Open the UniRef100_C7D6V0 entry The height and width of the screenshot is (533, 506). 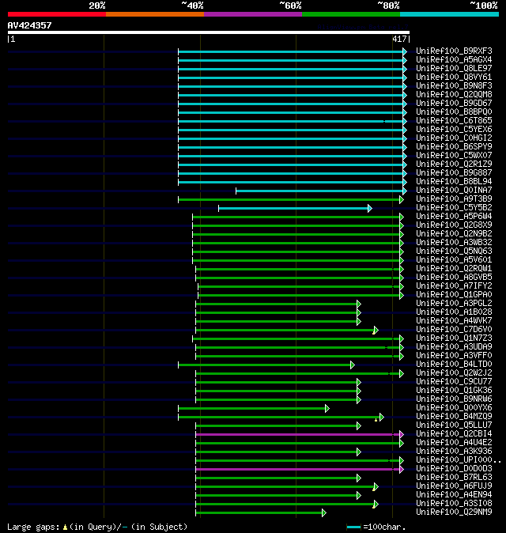click(454, 330)
